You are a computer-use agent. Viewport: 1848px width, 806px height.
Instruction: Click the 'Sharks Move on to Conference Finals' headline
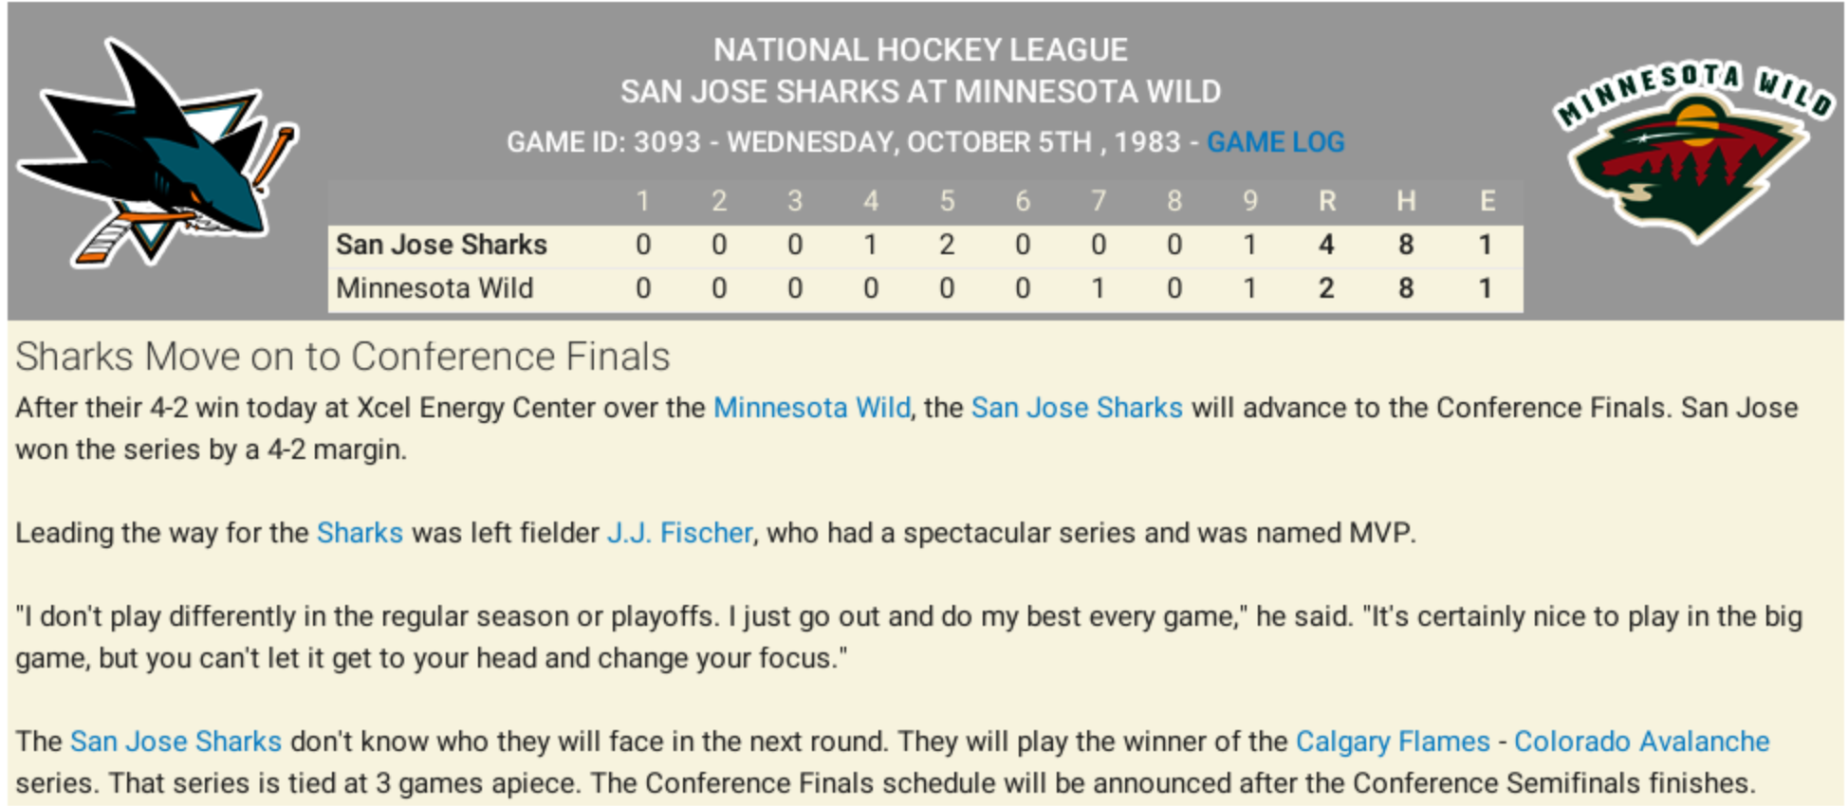(x=342, y=357)
